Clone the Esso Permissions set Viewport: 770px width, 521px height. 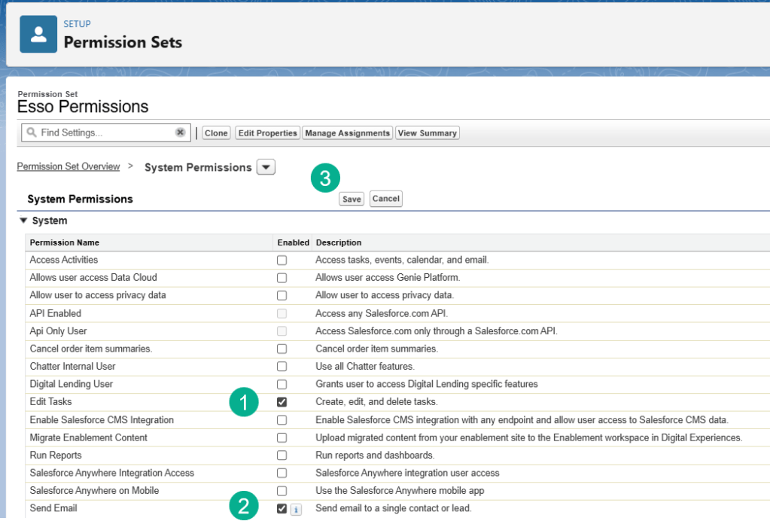pos(216,133)
